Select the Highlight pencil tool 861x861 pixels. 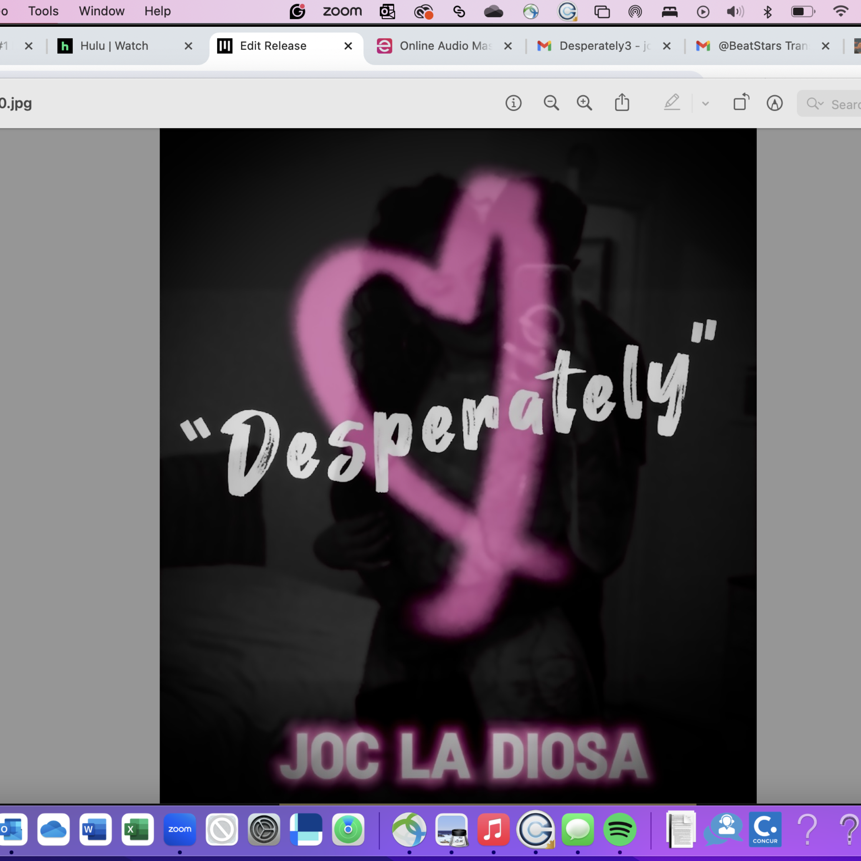(x=672, y=103)
